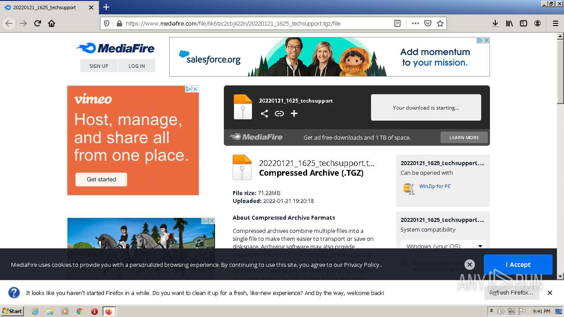This screenshot has height=317, width=564.
Task: Open AdChoices info on horse game ad
Action: pyautogui.click(x=205, y=221)
